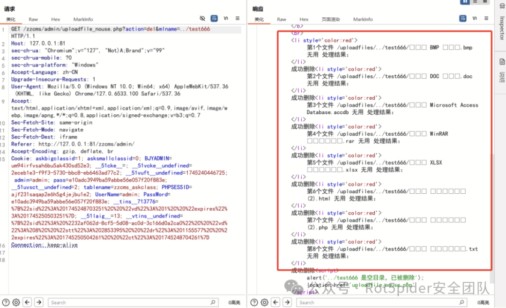Toggle \n newline display in request panel
This screenshot has width=506, height=308.
pyautogui.click(x=226, y=18)
